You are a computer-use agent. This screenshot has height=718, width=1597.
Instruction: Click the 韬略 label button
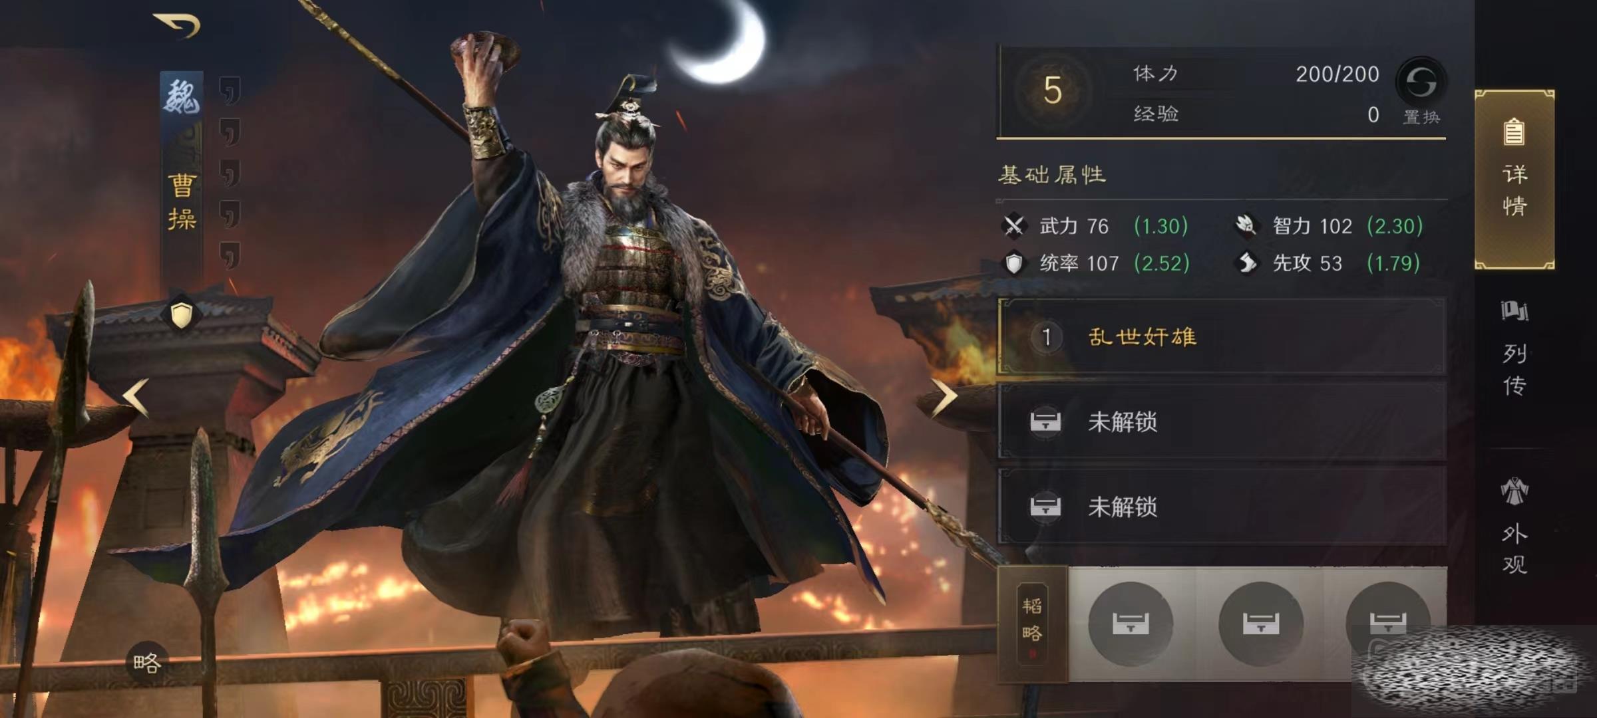pos(1033,624)
